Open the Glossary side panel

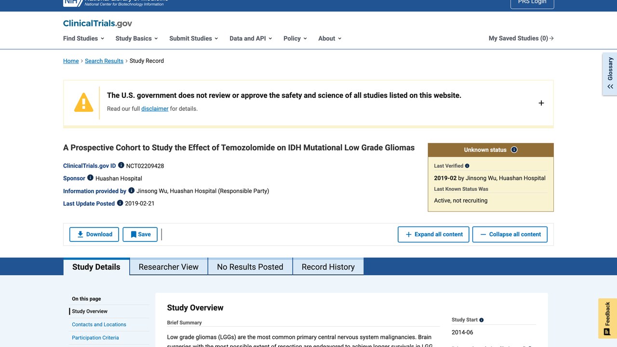610,74
